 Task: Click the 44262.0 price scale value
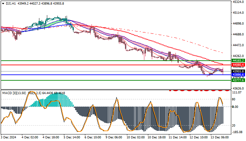point(238,56)
